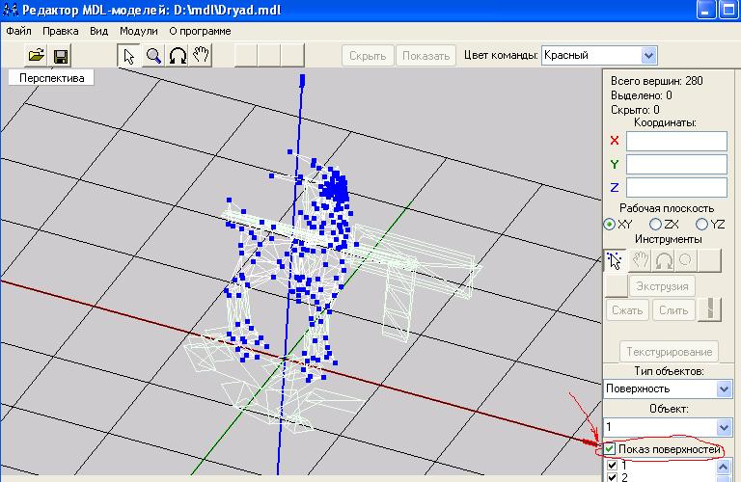Click the surfaces list scroll up arrow

point(723,467)
